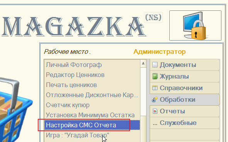Open Настройка СМС Отчета entry

click(x=92, y=125)
